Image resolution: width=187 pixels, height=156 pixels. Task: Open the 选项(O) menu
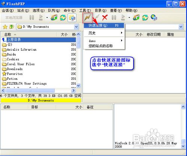(x=39, y=10)
